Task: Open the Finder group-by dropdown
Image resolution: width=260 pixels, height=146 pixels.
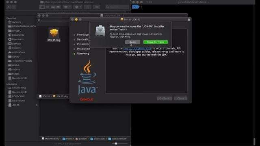Action: [x=67, y=7]
